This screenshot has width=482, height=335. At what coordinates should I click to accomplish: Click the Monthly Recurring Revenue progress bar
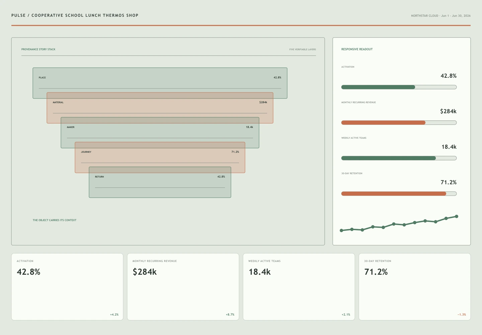click(x=399, y=123)
